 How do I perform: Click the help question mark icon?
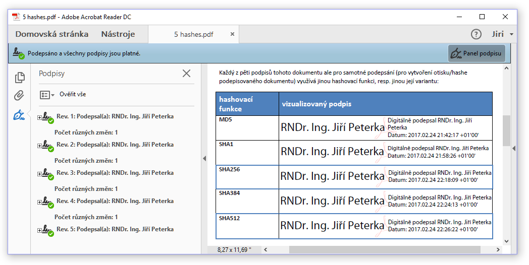(475, 34)
